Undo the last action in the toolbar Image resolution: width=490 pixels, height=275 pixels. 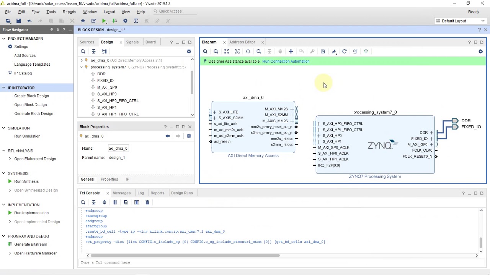29,21
